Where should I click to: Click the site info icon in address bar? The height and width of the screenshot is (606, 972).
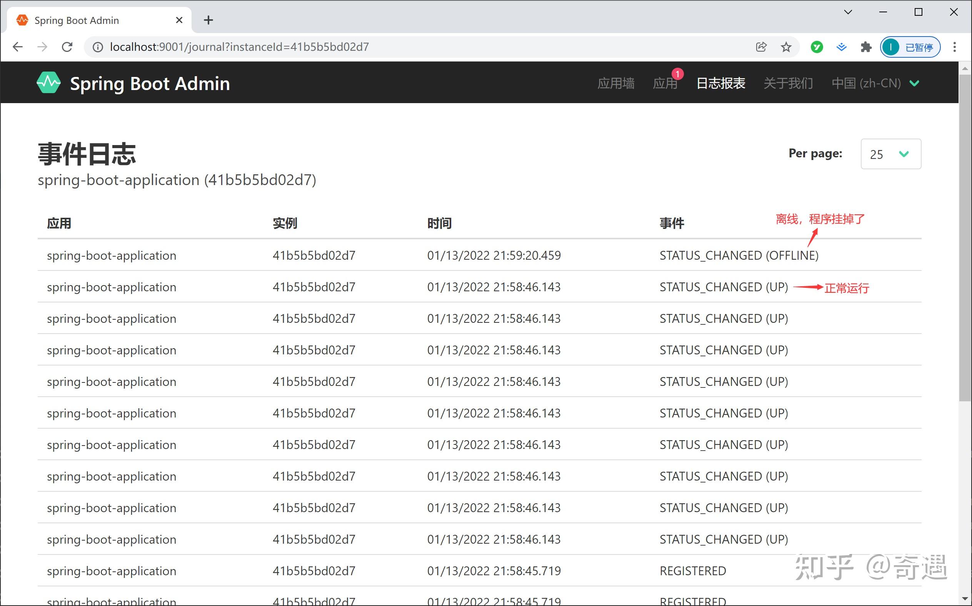pos(97,47)
